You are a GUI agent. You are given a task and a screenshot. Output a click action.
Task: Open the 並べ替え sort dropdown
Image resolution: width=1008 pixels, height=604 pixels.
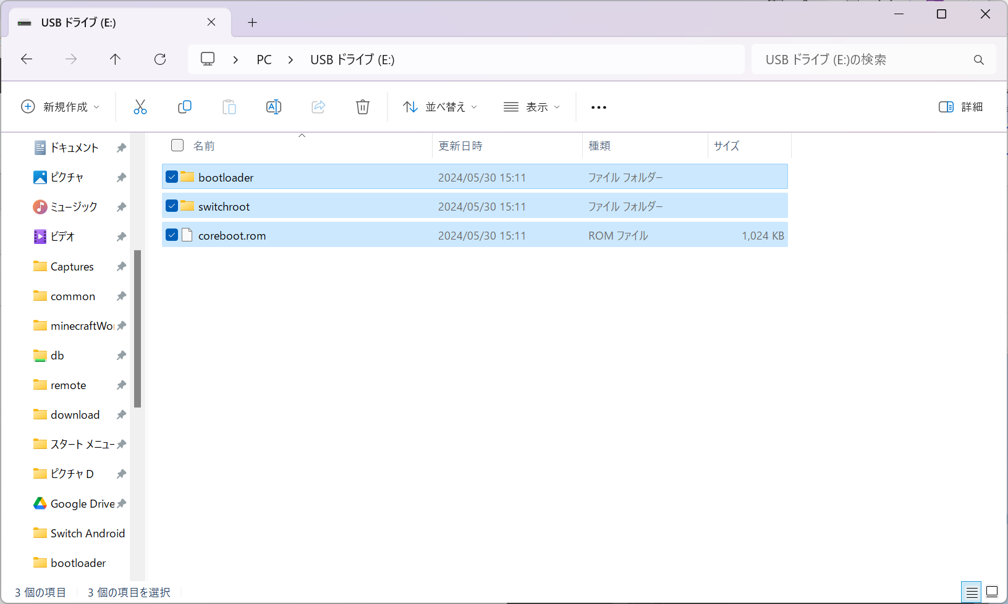point(440,107)
